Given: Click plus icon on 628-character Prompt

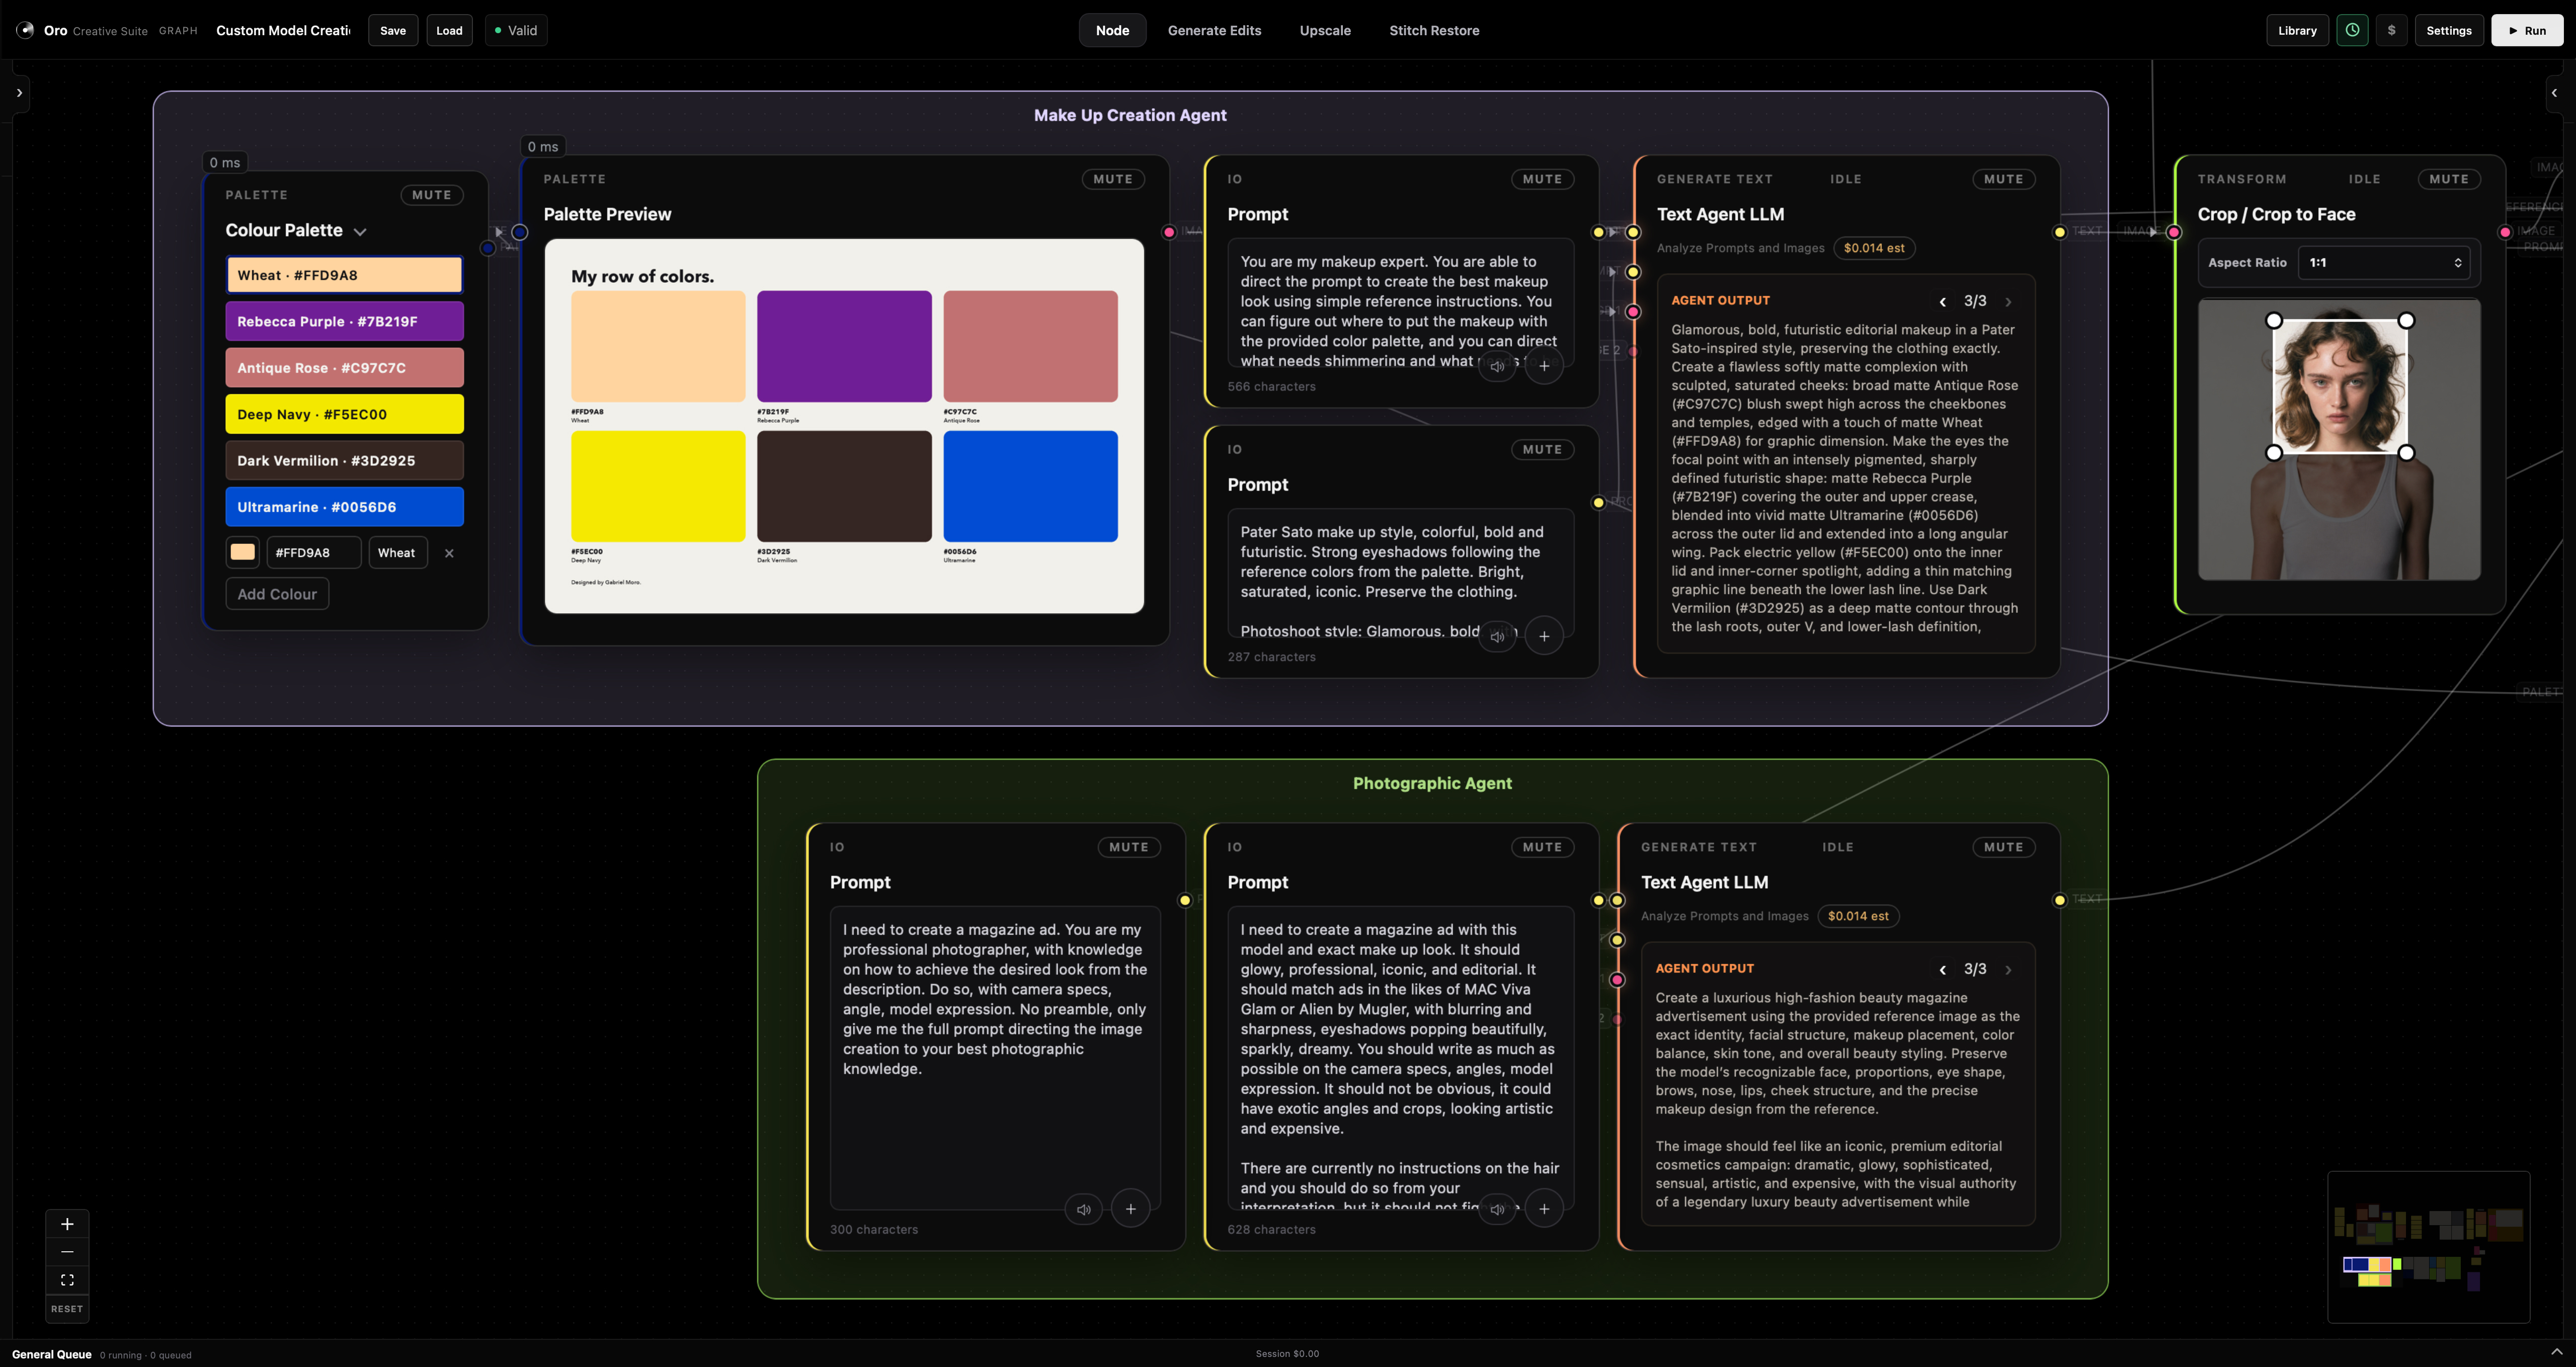Looking at the screenshot, I should pyautogui.click(x=1544, y=1209).
